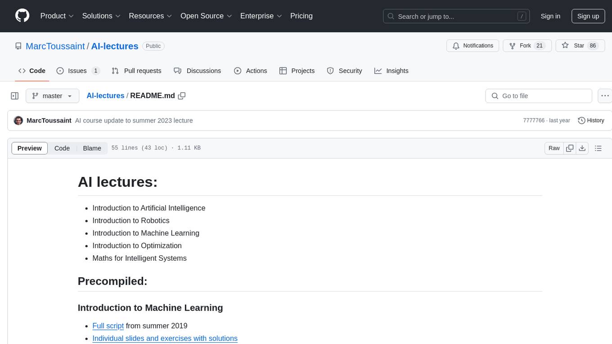The height and width of the screenshot is (344, 612).
Task: Open the Raw file view
Action: [554, 148]
